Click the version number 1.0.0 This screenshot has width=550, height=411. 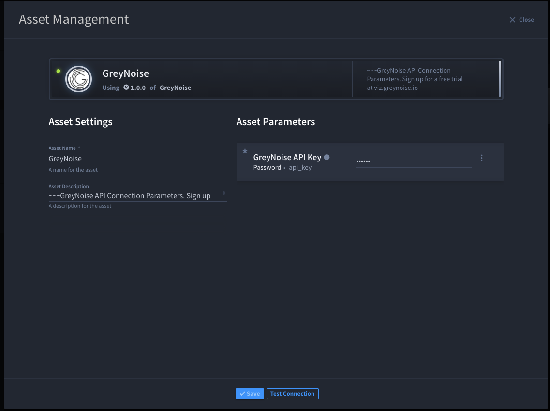coord(138,88)
